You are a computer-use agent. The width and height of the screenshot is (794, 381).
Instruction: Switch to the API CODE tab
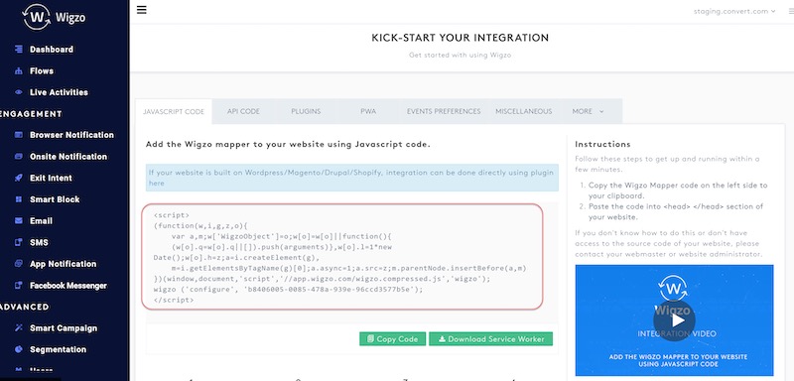[x=243, y=111]
